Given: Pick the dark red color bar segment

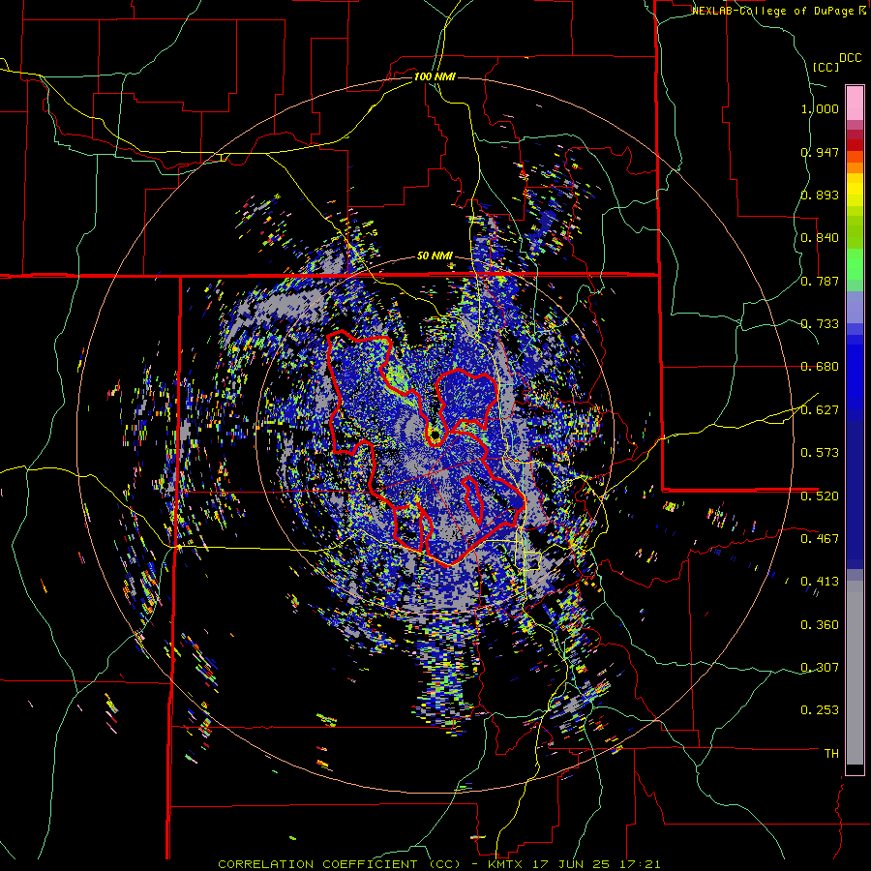Looking at the screenshot, I should coord(855,145).
